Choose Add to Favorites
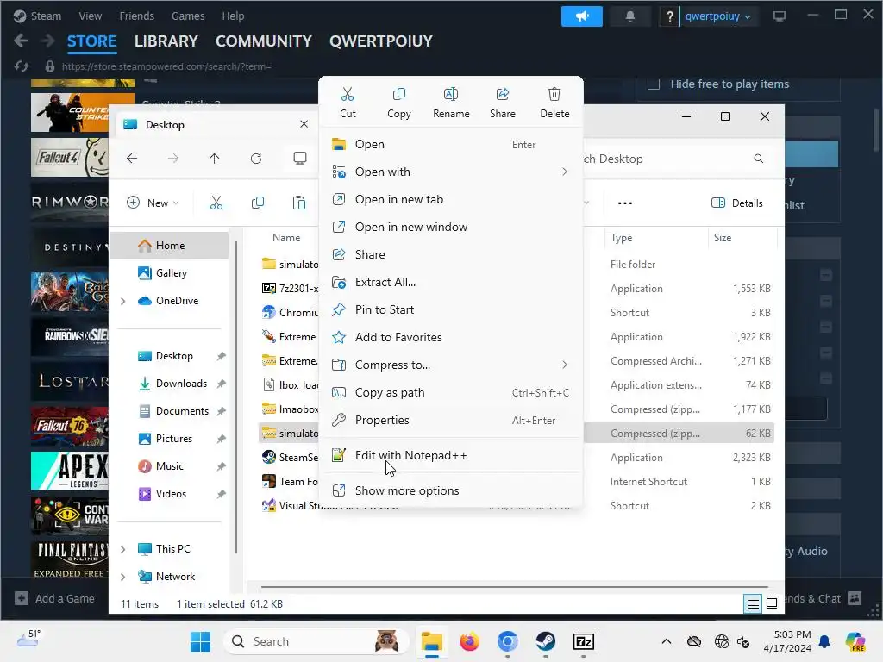 pos(450,337)
